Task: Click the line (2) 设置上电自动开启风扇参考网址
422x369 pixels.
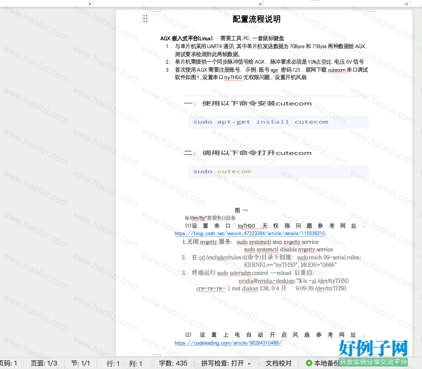Action: 275,335
